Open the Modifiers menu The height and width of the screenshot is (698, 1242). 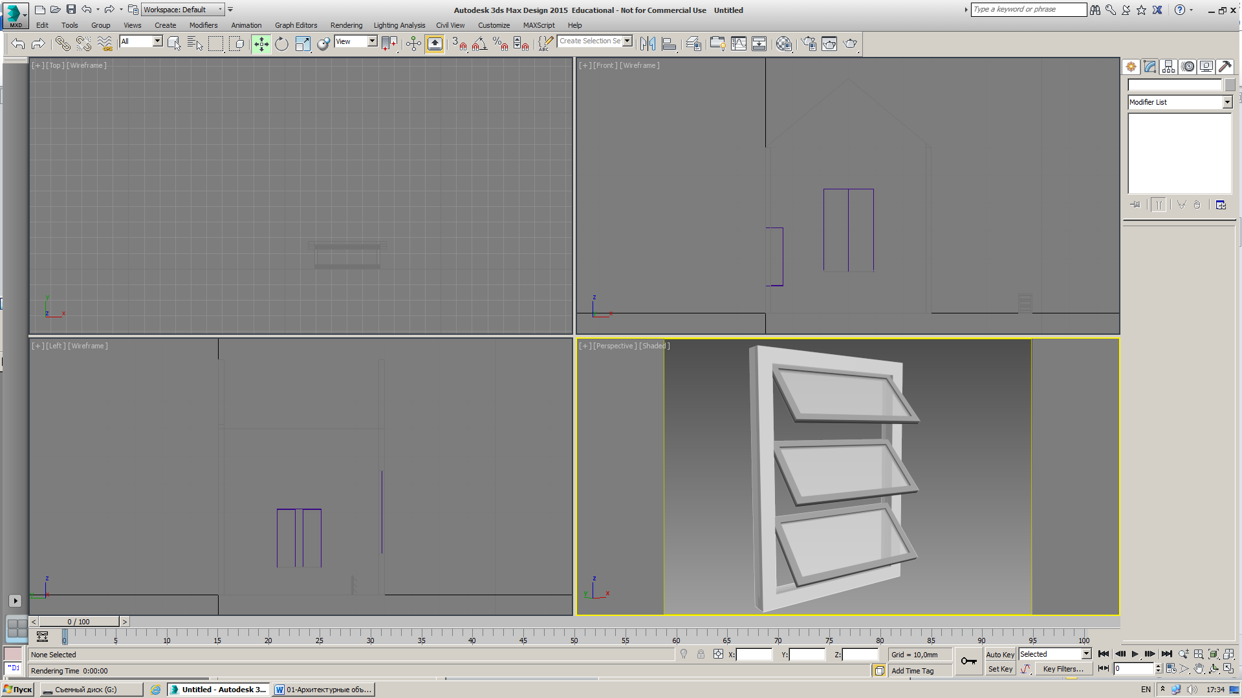coord(202,25)
